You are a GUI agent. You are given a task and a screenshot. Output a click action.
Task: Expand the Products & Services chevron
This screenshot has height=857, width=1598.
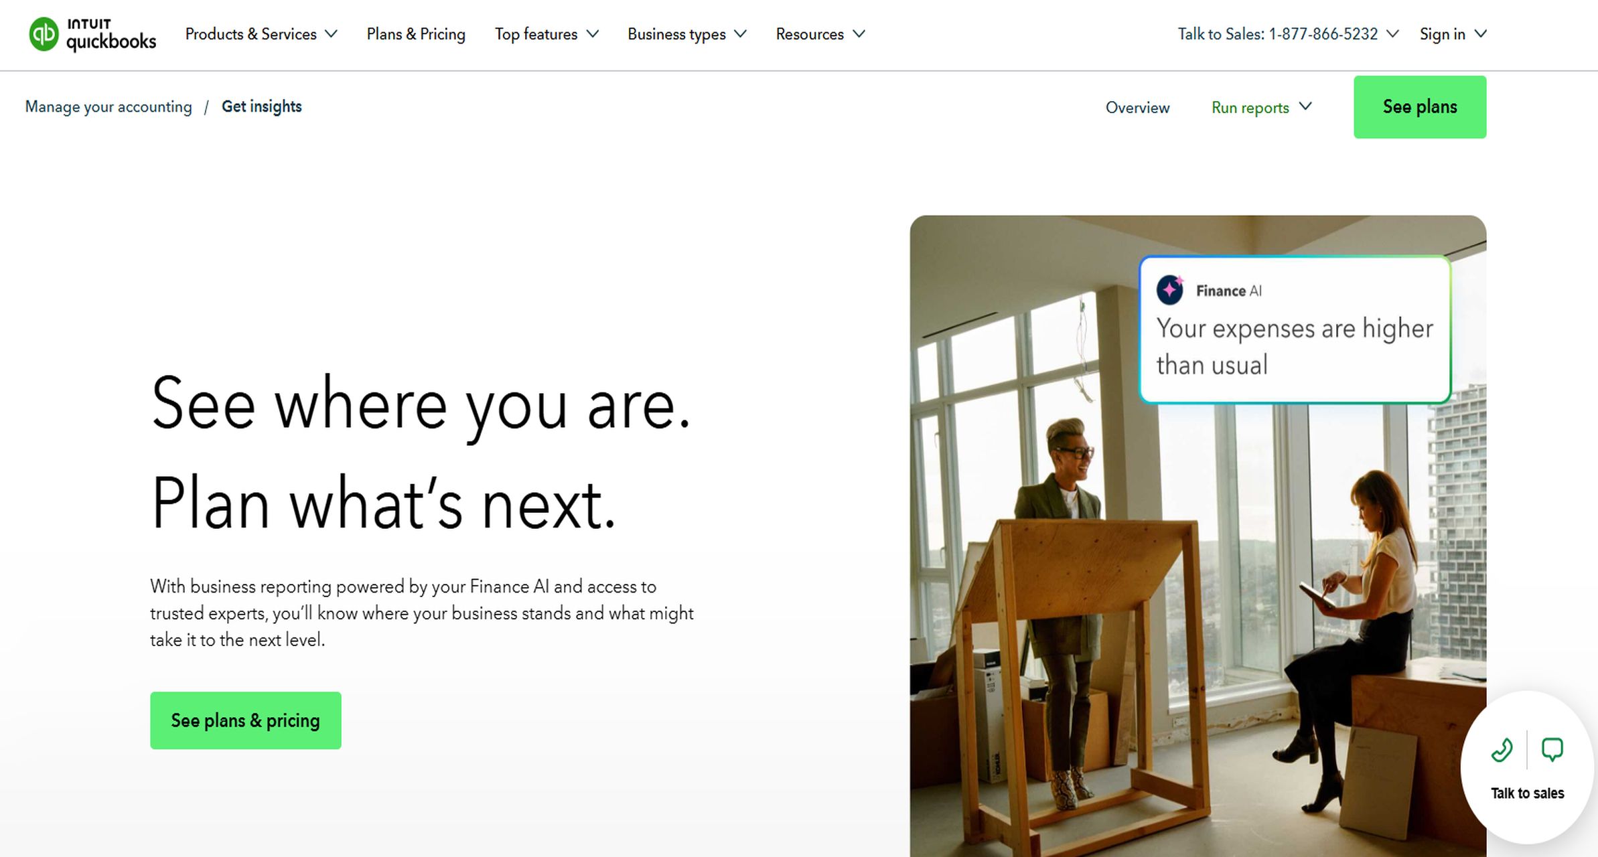click(331, 34)
